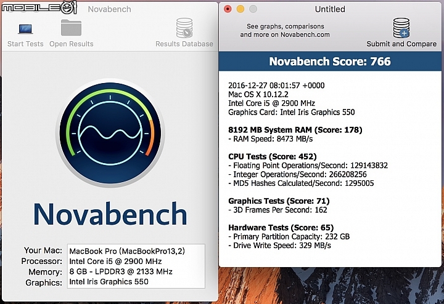Click Intel Core i5 @ 2900 MHz in info box
The height and width of the screenshot is (304, 444).
point(115,262)
